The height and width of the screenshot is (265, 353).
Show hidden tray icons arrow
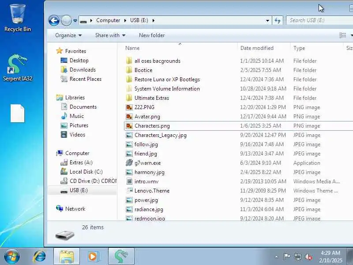pyautogui.click(x=277, y=257)
